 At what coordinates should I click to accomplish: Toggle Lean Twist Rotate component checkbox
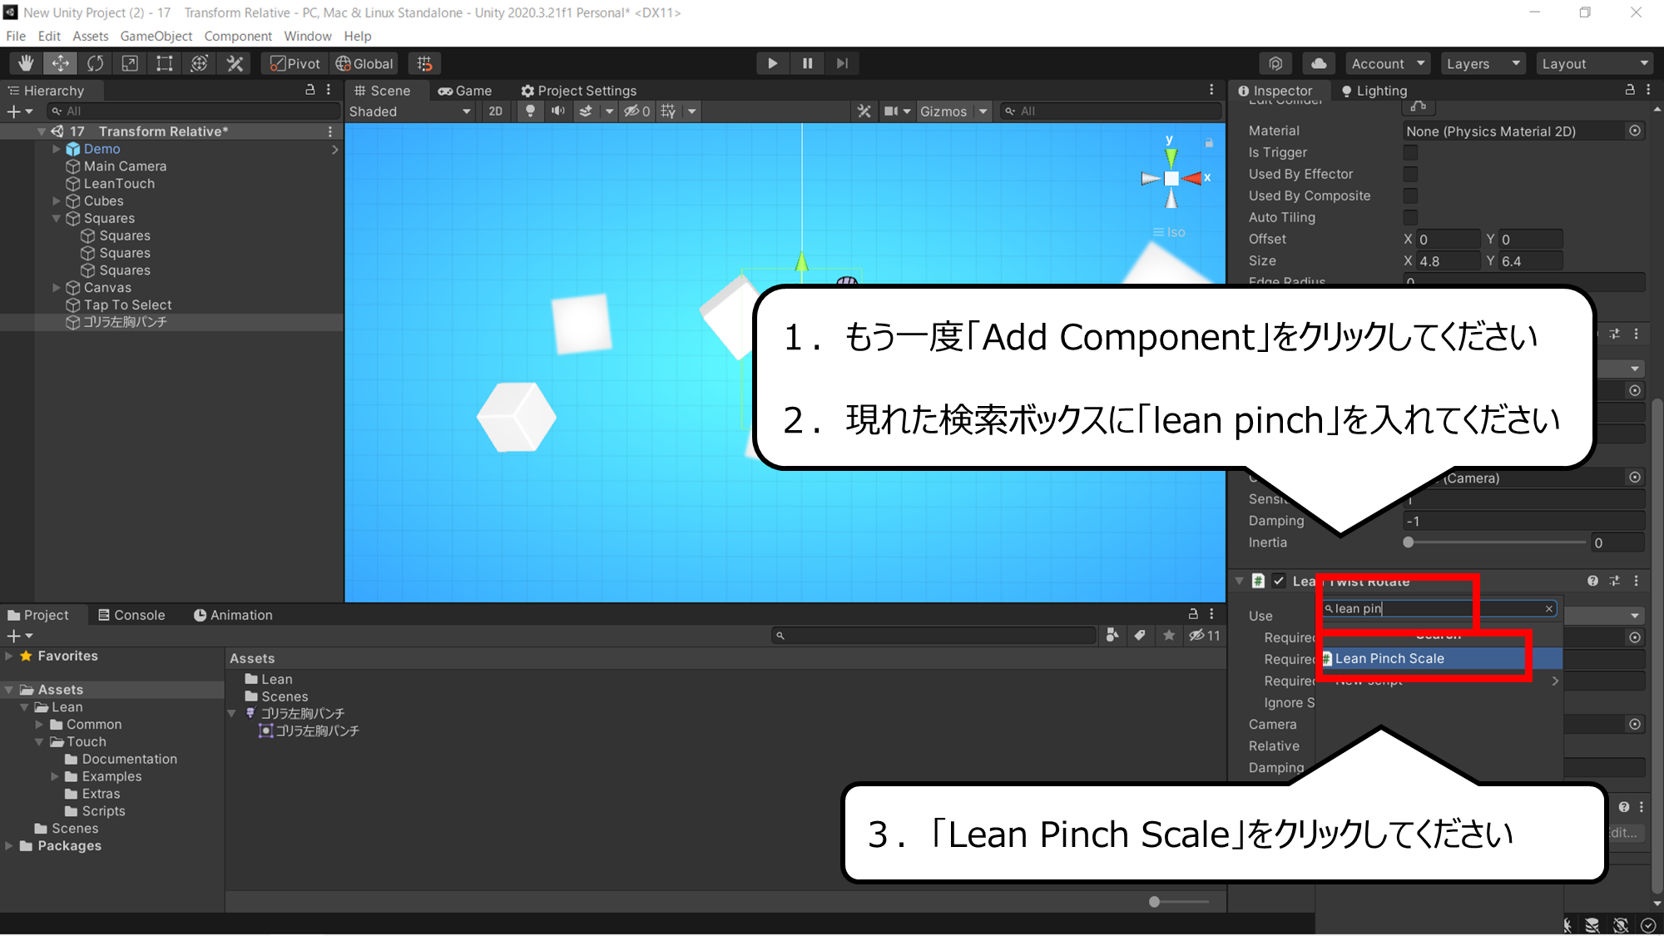pos(1279,581)
